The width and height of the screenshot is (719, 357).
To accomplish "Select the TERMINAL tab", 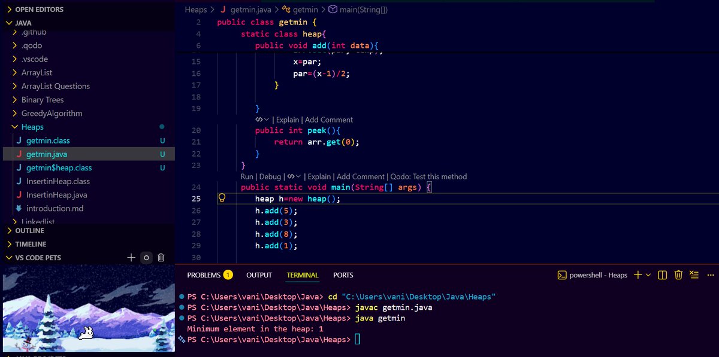I will (303, 275).
